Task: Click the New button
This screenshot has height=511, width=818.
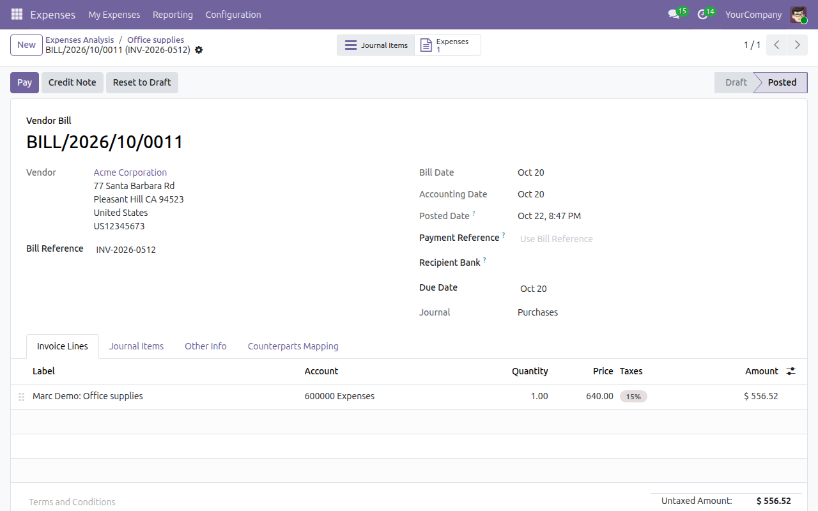Action: click(26, 45)
